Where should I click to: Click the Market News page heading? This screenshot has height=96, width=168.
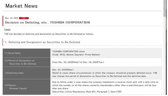21,6
